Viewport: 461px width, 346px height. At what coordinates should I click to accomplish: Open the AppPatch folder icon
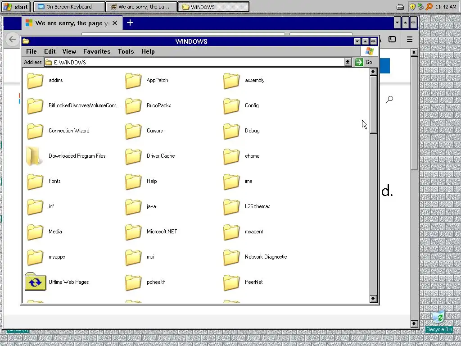(x=133, y=80)
